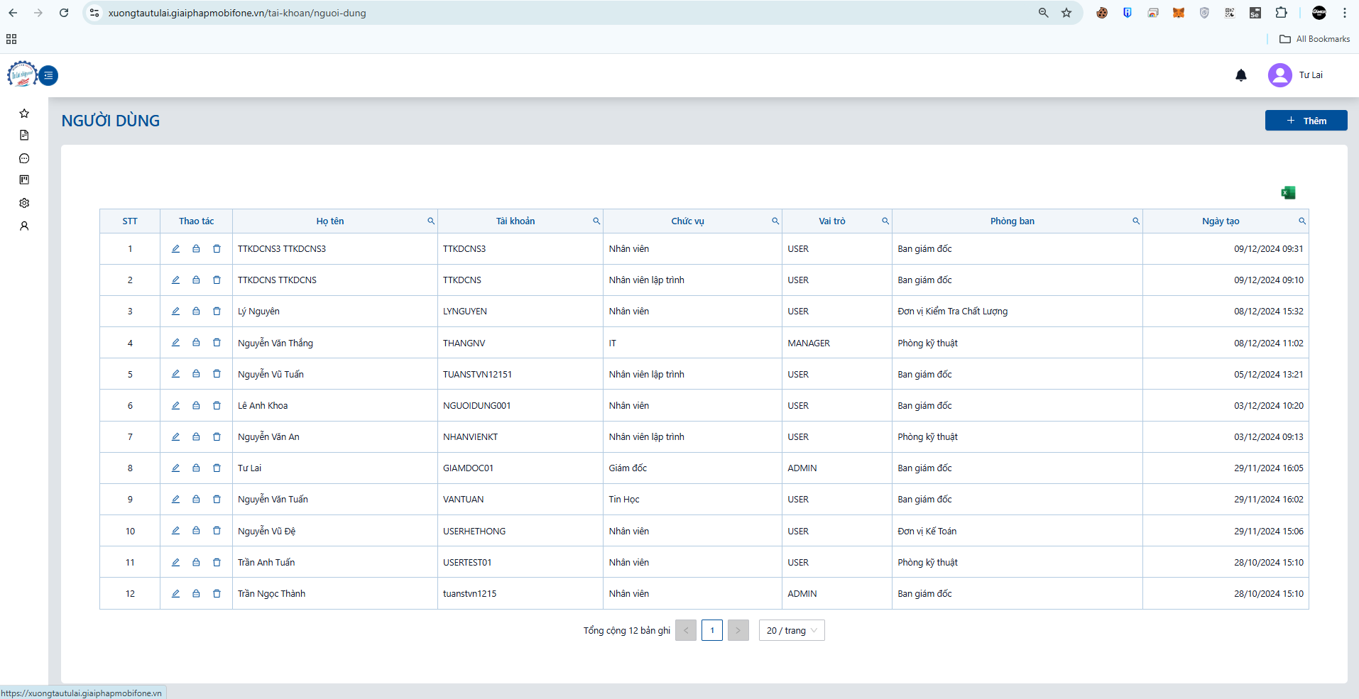1359x699 pixels.
Task: Open the user account sidebar icon
Action: pos(24,226)
